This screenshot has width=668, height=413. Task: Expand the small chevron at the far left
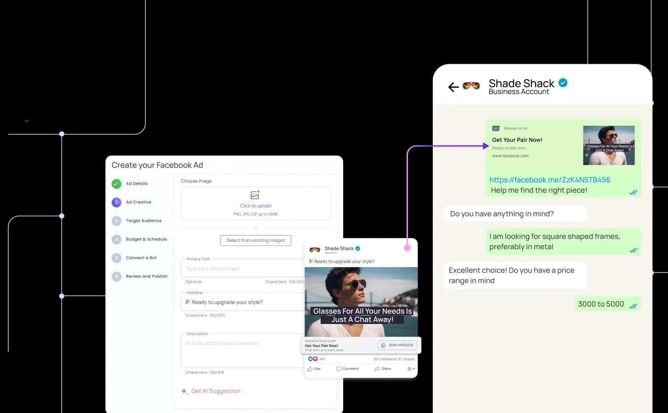click(x=27, y=121)
